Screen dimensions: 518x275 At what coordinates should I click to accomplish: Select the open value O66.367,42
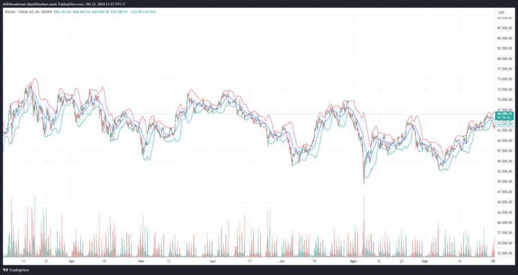pyautogui.click(x=63, y=12)
